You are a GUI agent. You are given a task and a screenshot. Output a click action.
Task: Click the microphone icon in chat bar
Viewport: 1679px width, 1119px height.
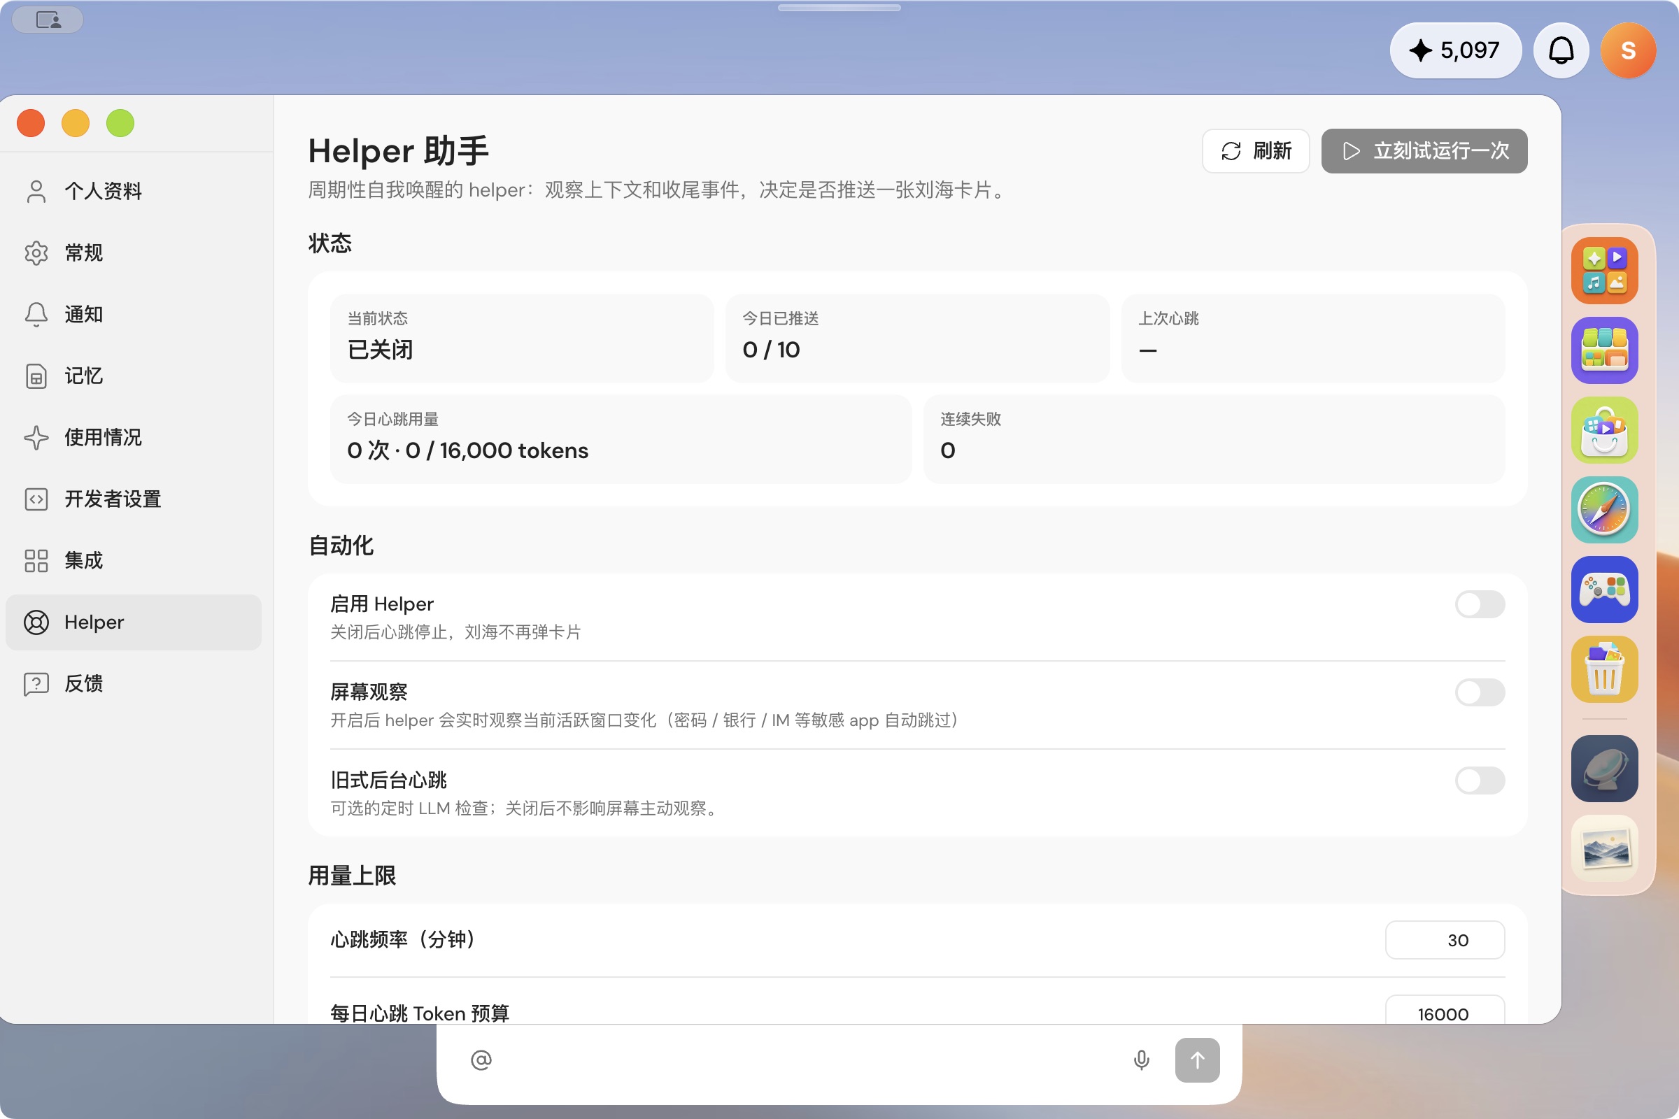click(1142, 1060)
